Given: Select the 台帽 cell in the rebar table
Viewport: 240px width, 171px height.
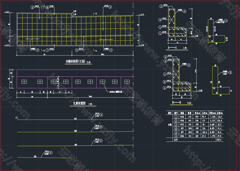Looking at the screenshot, I should [x=170, y=125].
